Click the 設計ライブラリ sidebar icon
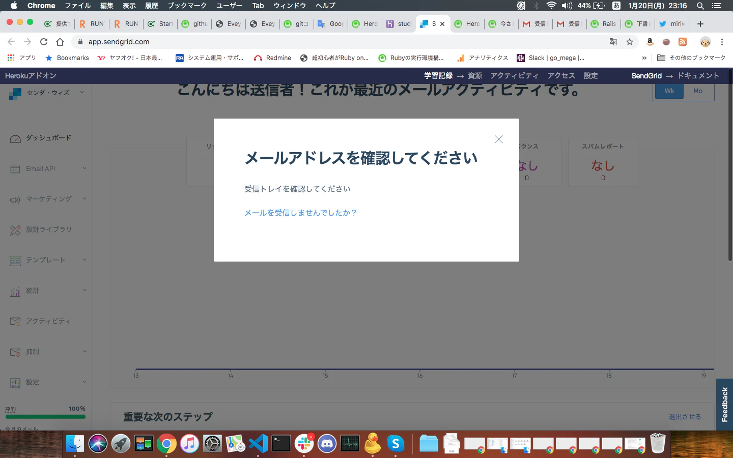 [x=15, y=230]
